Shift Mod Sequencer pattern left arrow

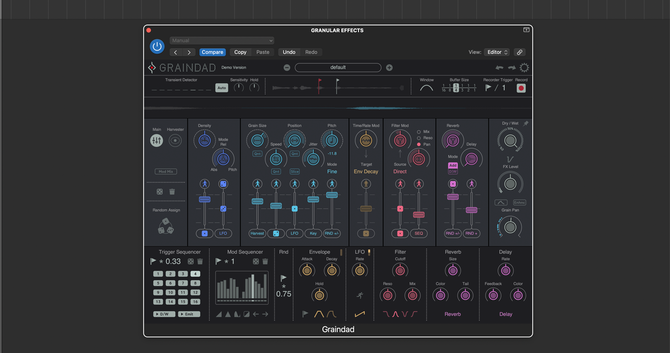click(x=256, y=314)
